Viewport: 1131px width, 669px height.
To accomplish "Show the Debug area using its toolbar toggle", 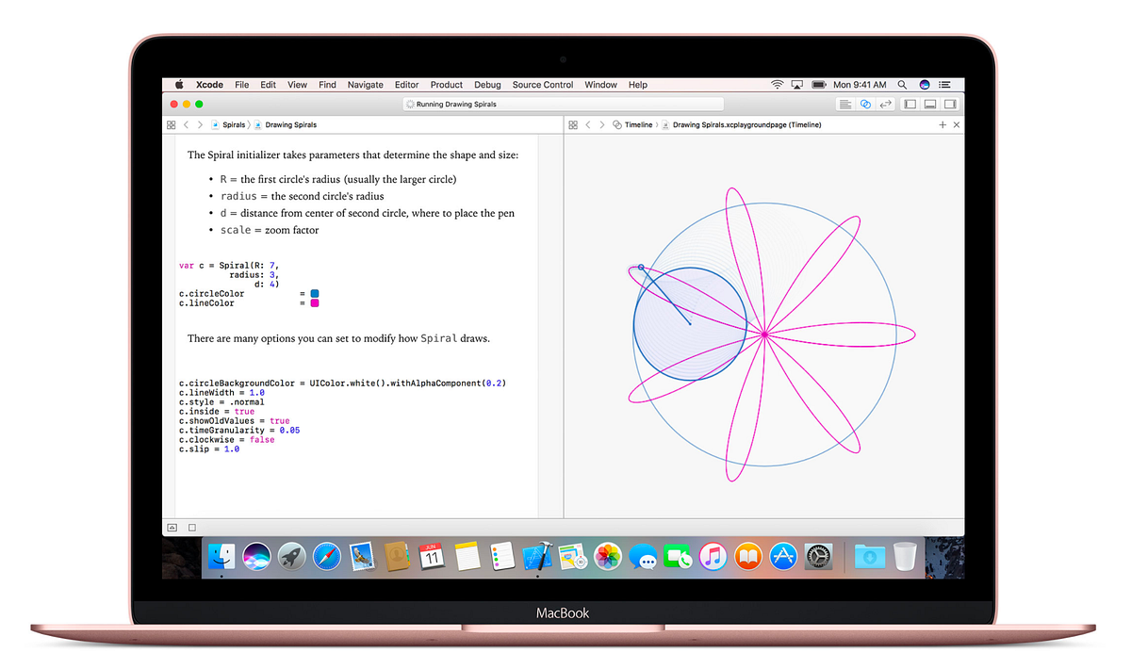I will pyautogui.click(x=930, y=104).
